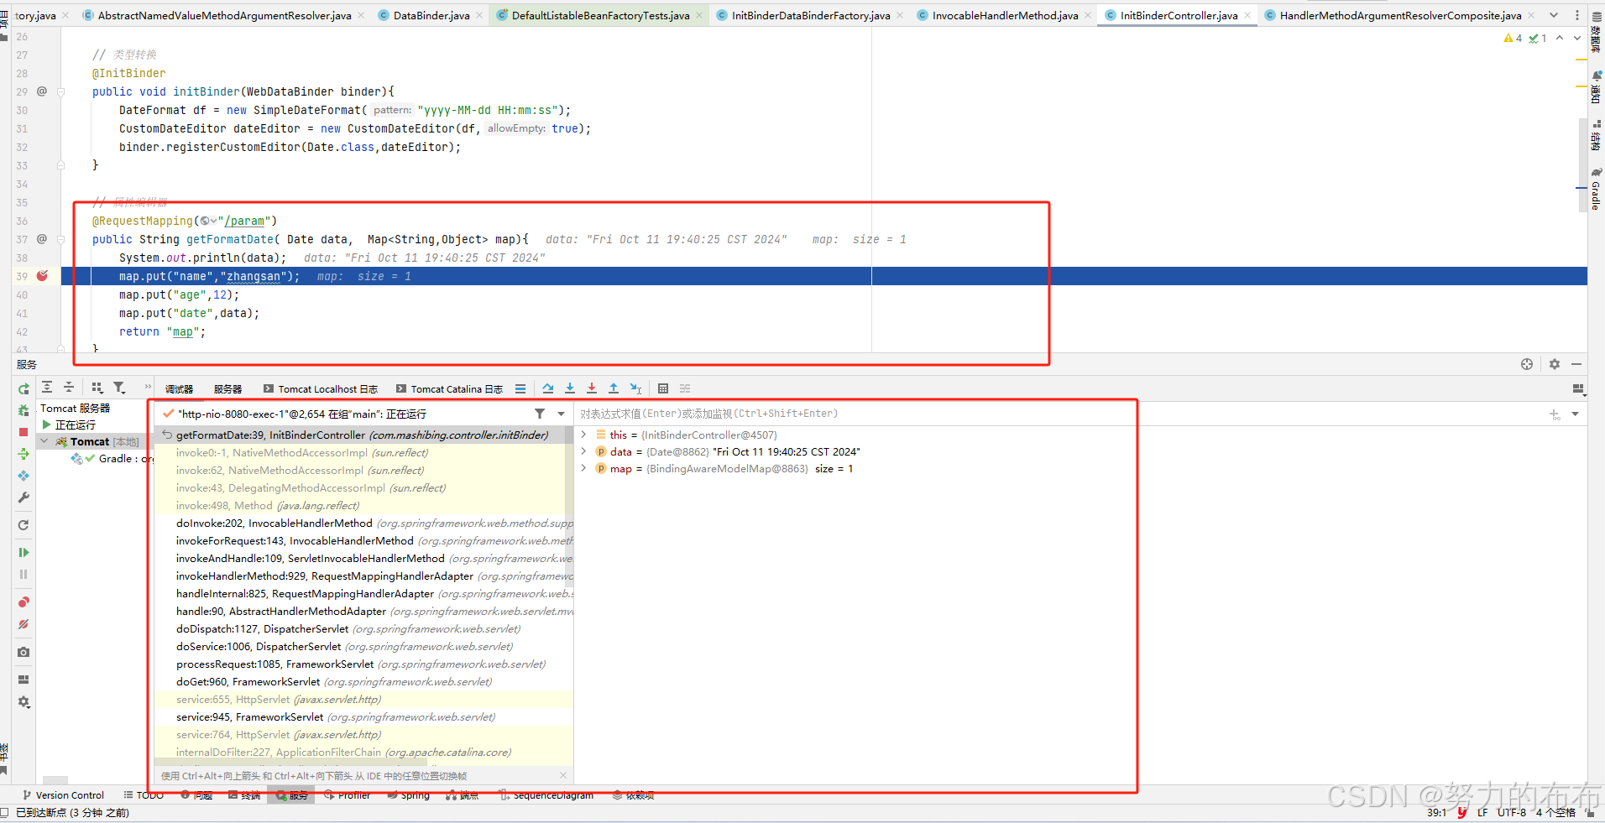The height and width of the screenshot is (823, 1605).
Task: Toggle breakpoint on line 39
Action: click(42, 276)
